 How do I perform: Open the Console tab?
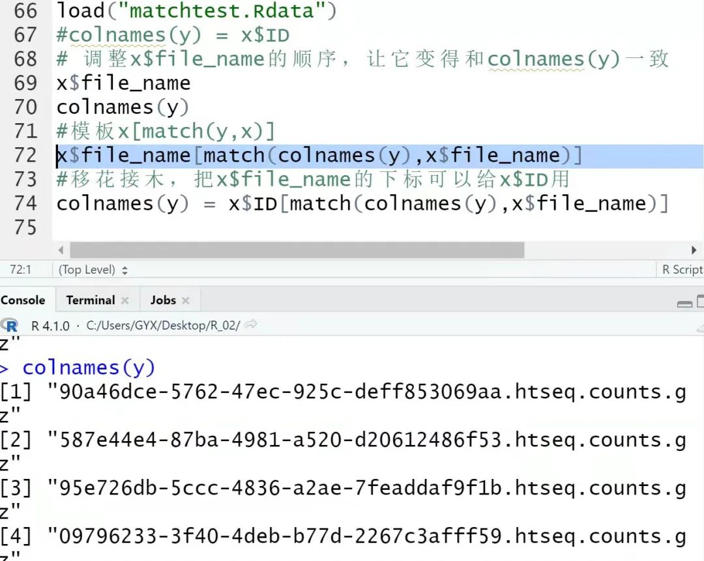coord(23,300)
